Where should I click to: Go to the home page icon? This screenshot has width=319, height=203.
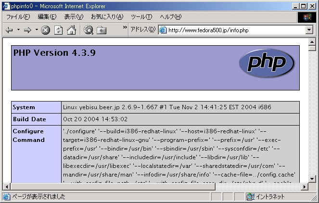(x=71, y=30)
